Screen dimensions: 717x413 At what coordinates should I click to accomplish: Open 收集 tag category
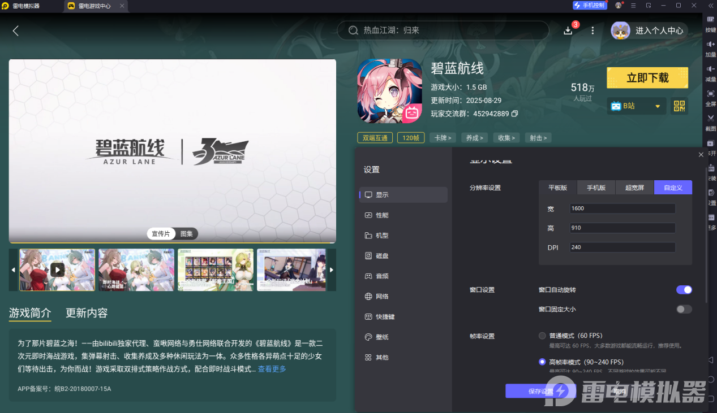(x=506, y=138)
